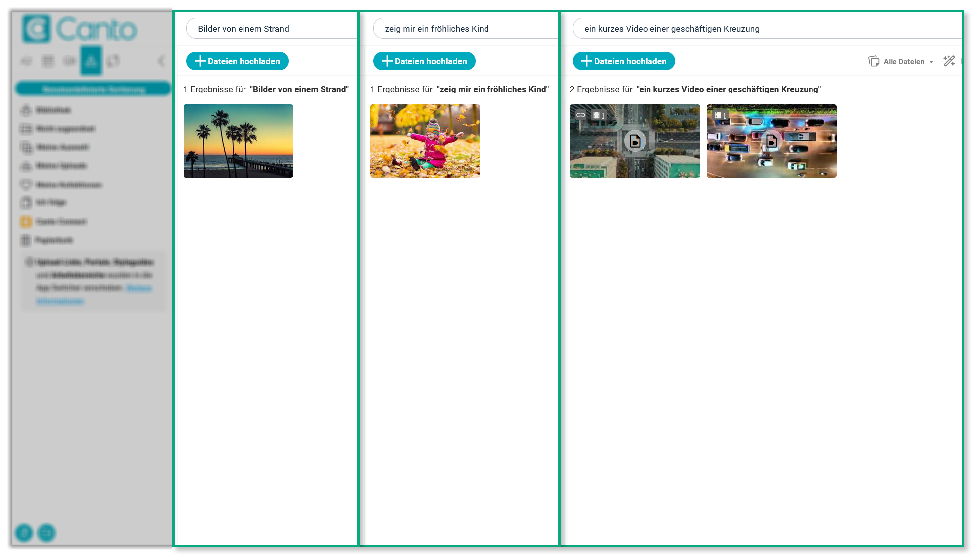Click the magic wand AI icon
Viewport: 974px width, 557px height.
click(949, 61)
